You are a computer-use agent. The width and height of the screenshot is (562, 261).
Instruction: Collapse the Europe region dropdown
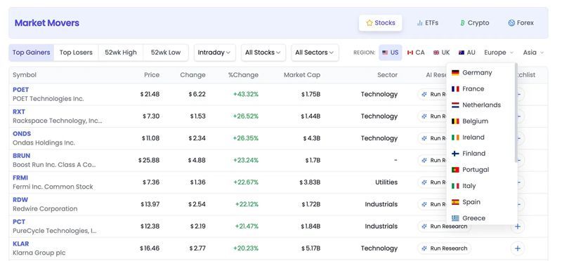[499, 53]
